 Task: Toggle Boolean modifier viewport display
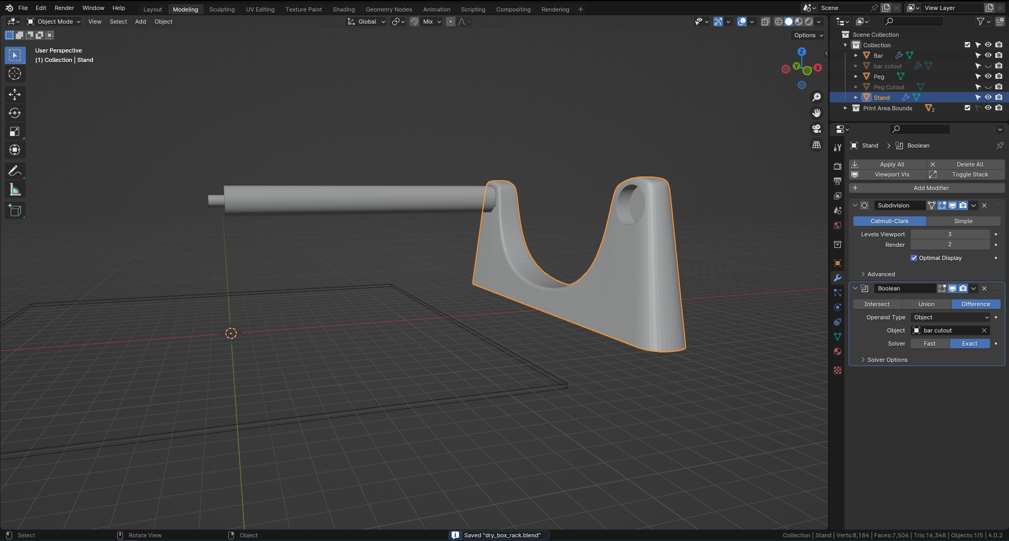click(952, 288)
